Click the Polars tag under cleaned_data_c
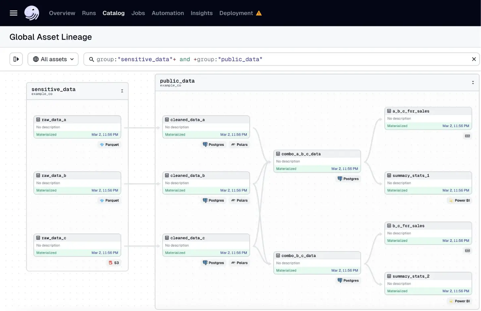Viewport: 481px width, 311px height. (x=239, y=263)
